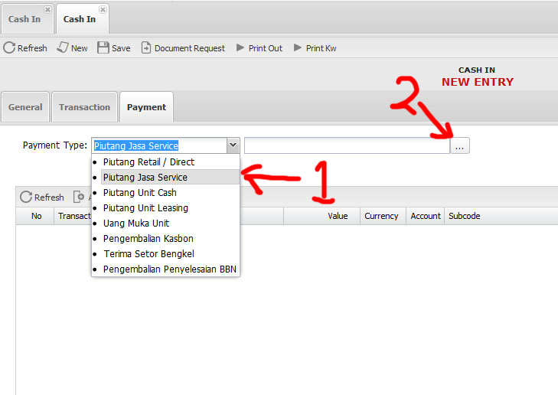Screen dimensions: 558x395
Task: Choose Piutang Unit Leasing from list
Action: pyautogui.click(x=145, y=208)
